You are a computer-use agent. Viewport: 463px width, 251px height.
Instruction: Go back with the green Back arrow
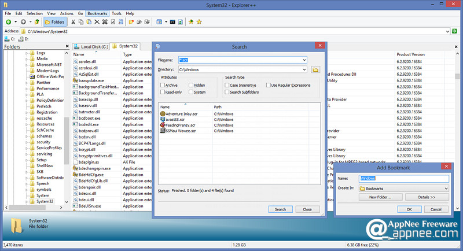9,22
